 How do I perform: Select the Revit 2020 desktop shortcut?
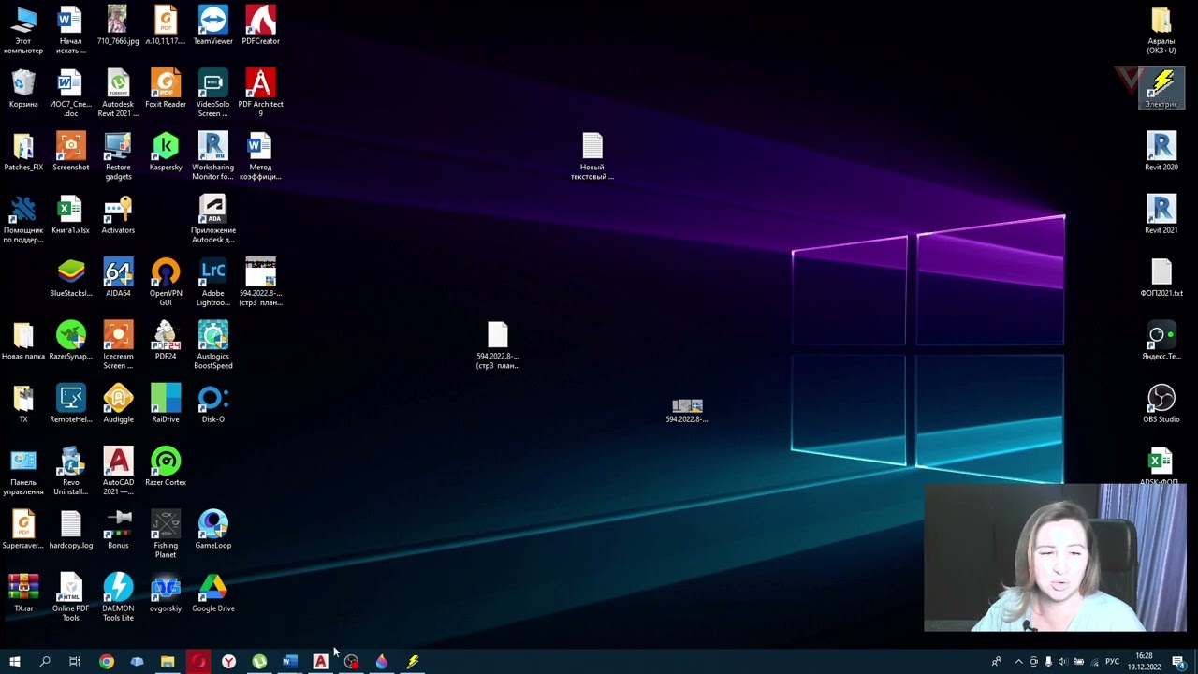1161,152
